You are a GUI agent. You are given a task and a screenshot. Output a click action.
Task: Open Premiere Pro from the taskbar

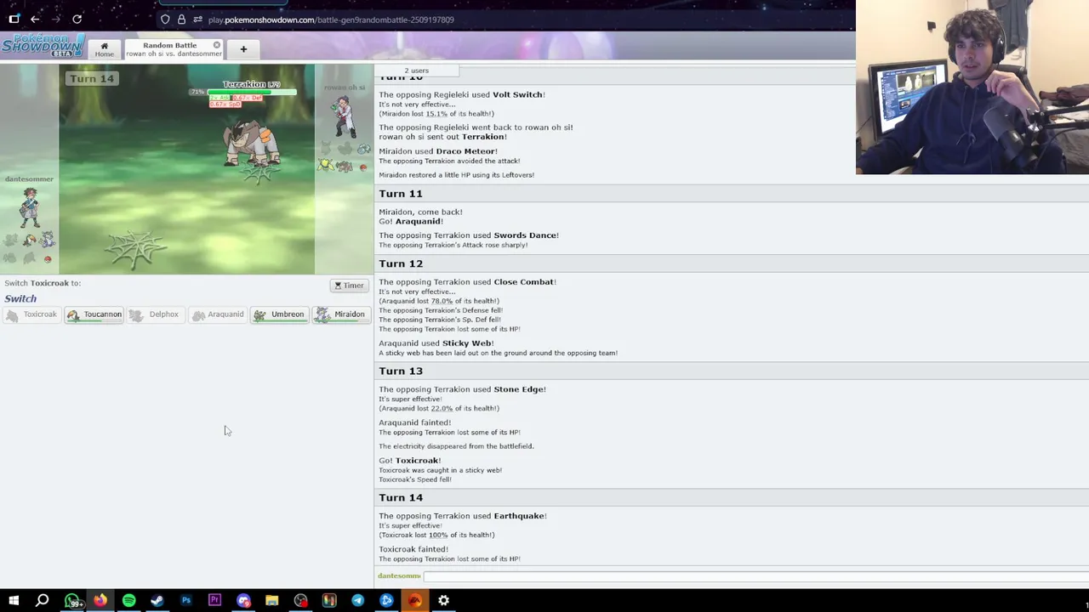(214, 601)
